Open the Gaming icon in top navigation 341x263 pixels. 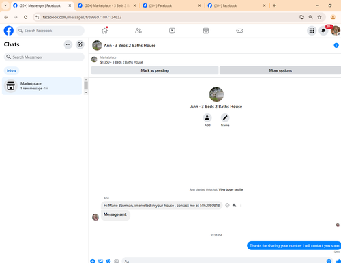(x=239, y=31)
